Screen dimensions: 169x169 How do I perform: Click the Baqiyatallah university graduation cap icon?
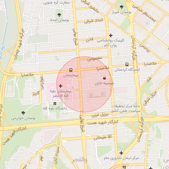pos(55,103)
